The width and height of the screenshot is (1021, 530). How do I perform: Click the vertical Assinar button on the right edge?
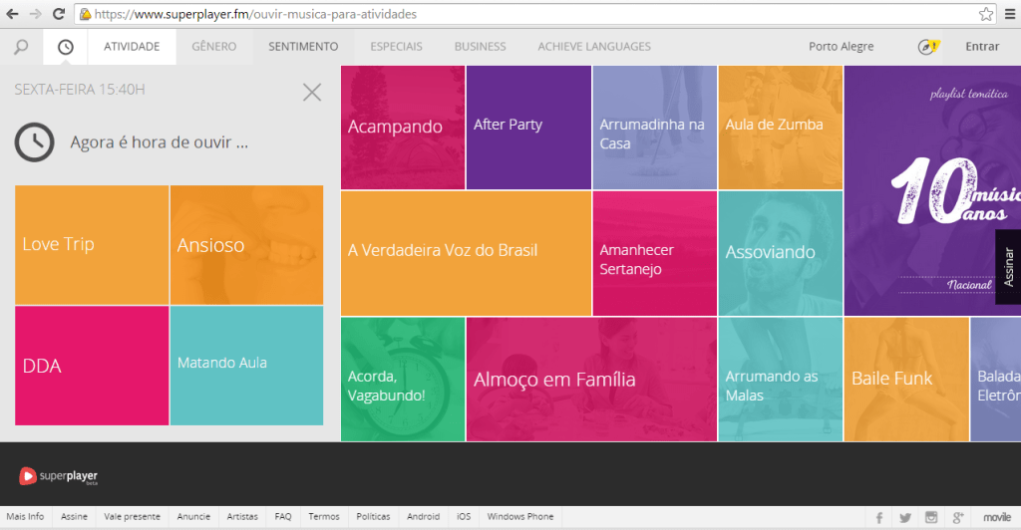1007,267
